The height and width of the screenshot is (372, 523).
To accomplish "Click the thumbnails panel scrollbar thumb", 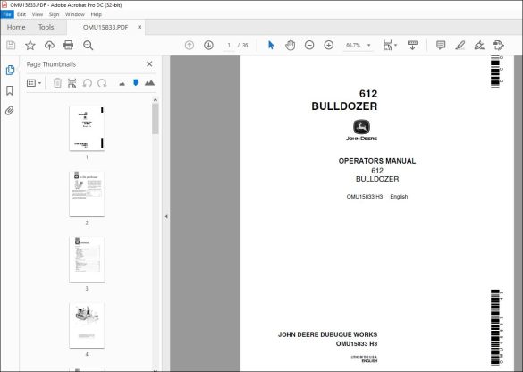I will coord(155,119).
